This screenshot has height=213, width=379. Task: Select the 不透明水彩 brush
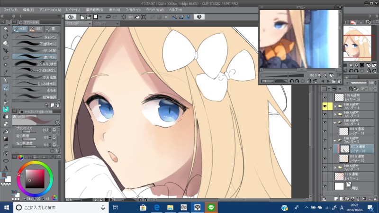(x=35, y=44)
